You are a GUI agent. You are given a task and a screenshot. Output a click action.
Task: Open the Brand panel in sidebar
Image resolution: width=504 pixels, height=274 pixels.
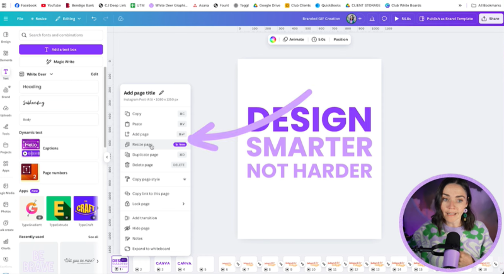pos(6,92)
